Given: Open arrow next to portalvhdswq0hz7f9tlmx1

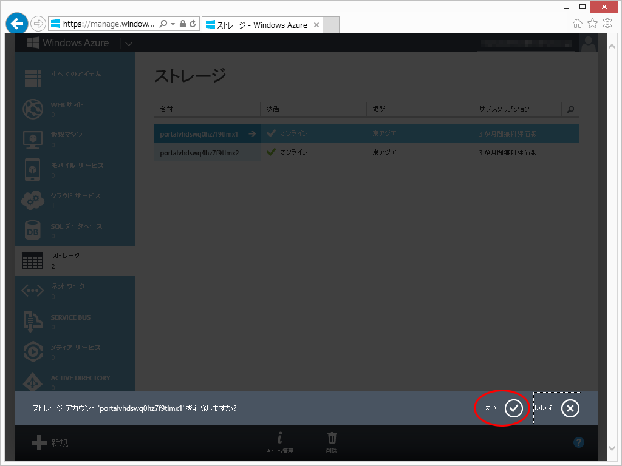Looking at the screenshot, I should pyautogui.click(x=252, y=134).
